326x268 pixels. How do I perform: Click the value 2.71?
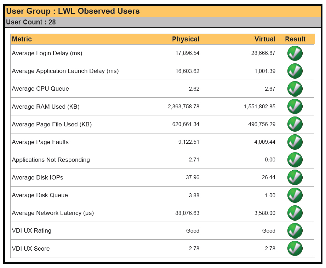[x=194, y=160]
